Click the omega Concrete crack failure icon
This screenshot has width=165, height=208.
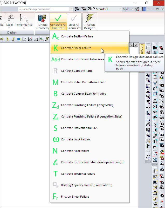pyautogui.click(x=56, y=139)
